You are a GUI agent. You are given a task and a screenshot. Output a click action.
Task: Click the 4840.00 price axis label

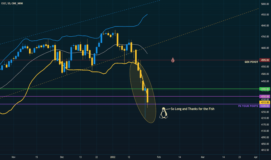265,26
